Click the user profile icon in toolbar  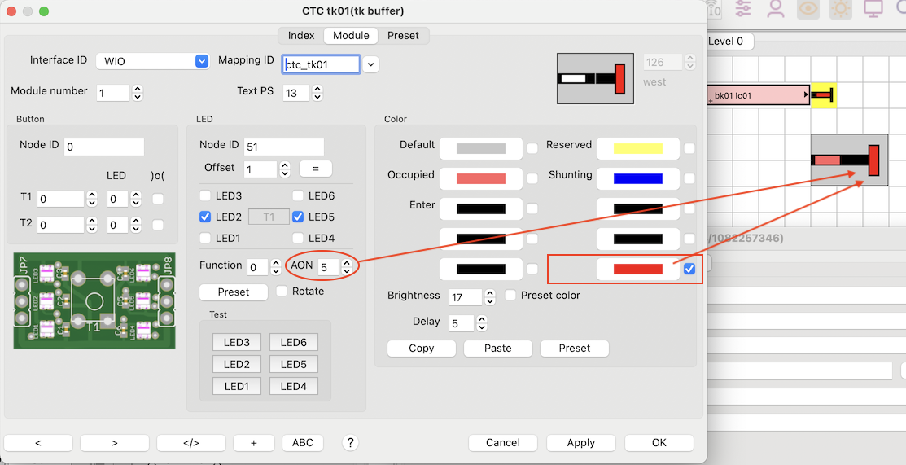(x=776, y=8)
